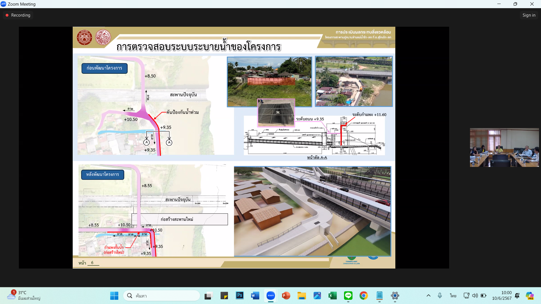Click the Sign in button

tap(529, 15)
